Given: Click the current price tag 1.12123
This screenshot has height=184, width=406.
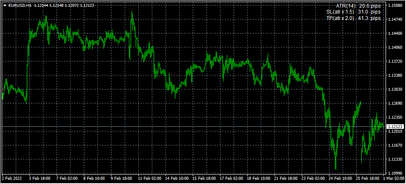Looking at the screenshot, I should [395, 127].
